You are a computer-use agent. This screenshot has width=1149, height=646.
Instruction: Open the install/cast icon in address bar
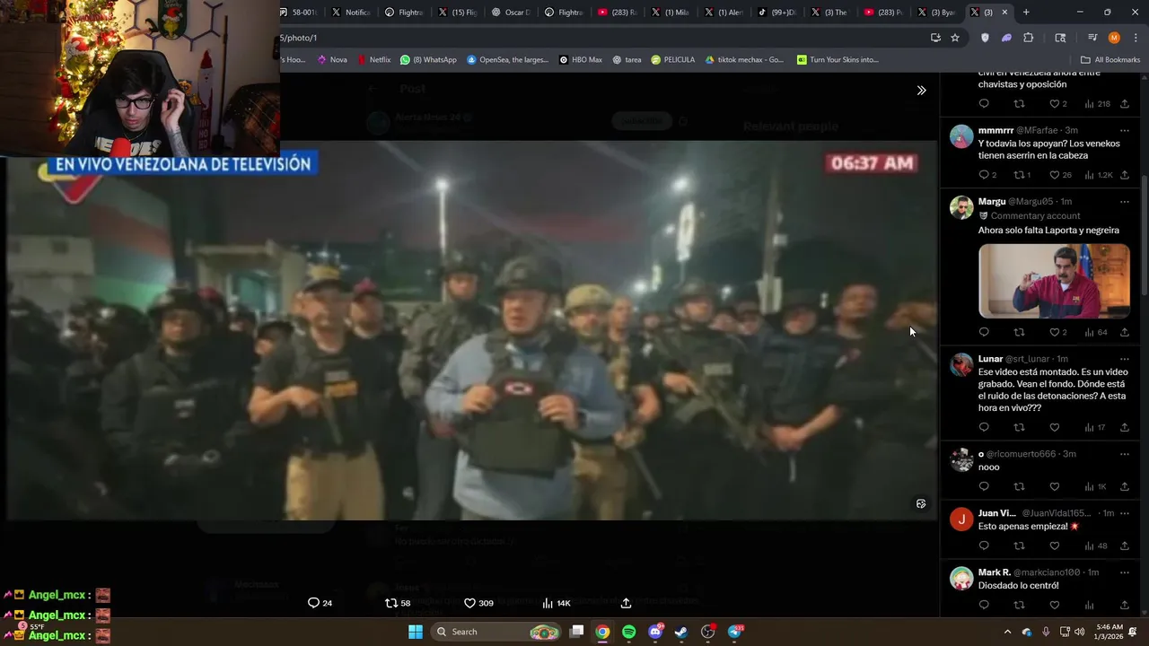pos(935,38)
